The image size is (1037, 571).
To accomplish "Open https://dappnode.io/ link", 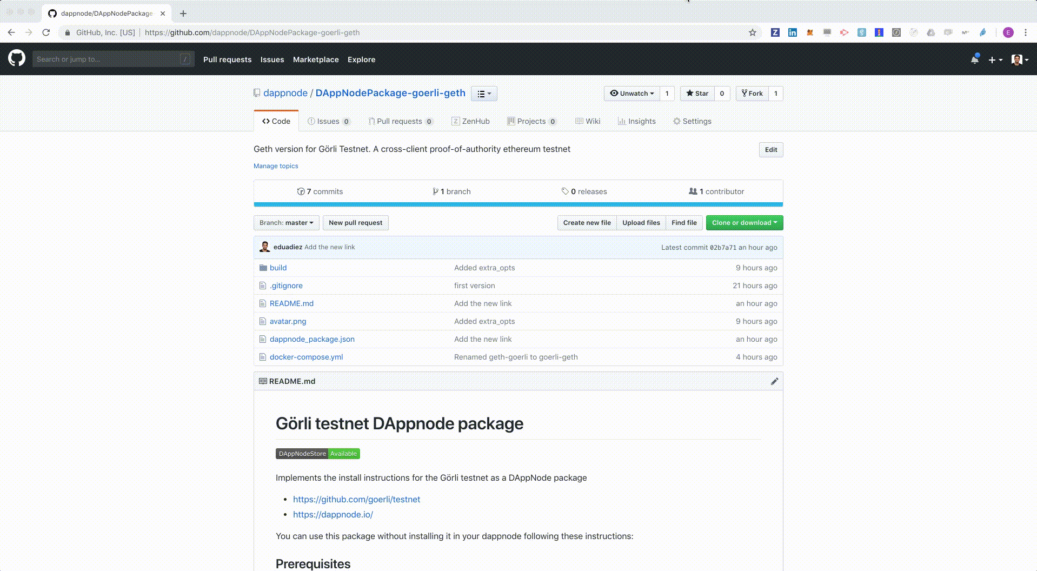I will coord(333,515).
